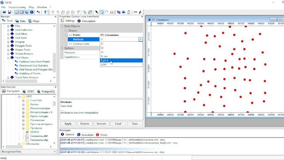Choose N_skv from the attribute list

point(121,56)
